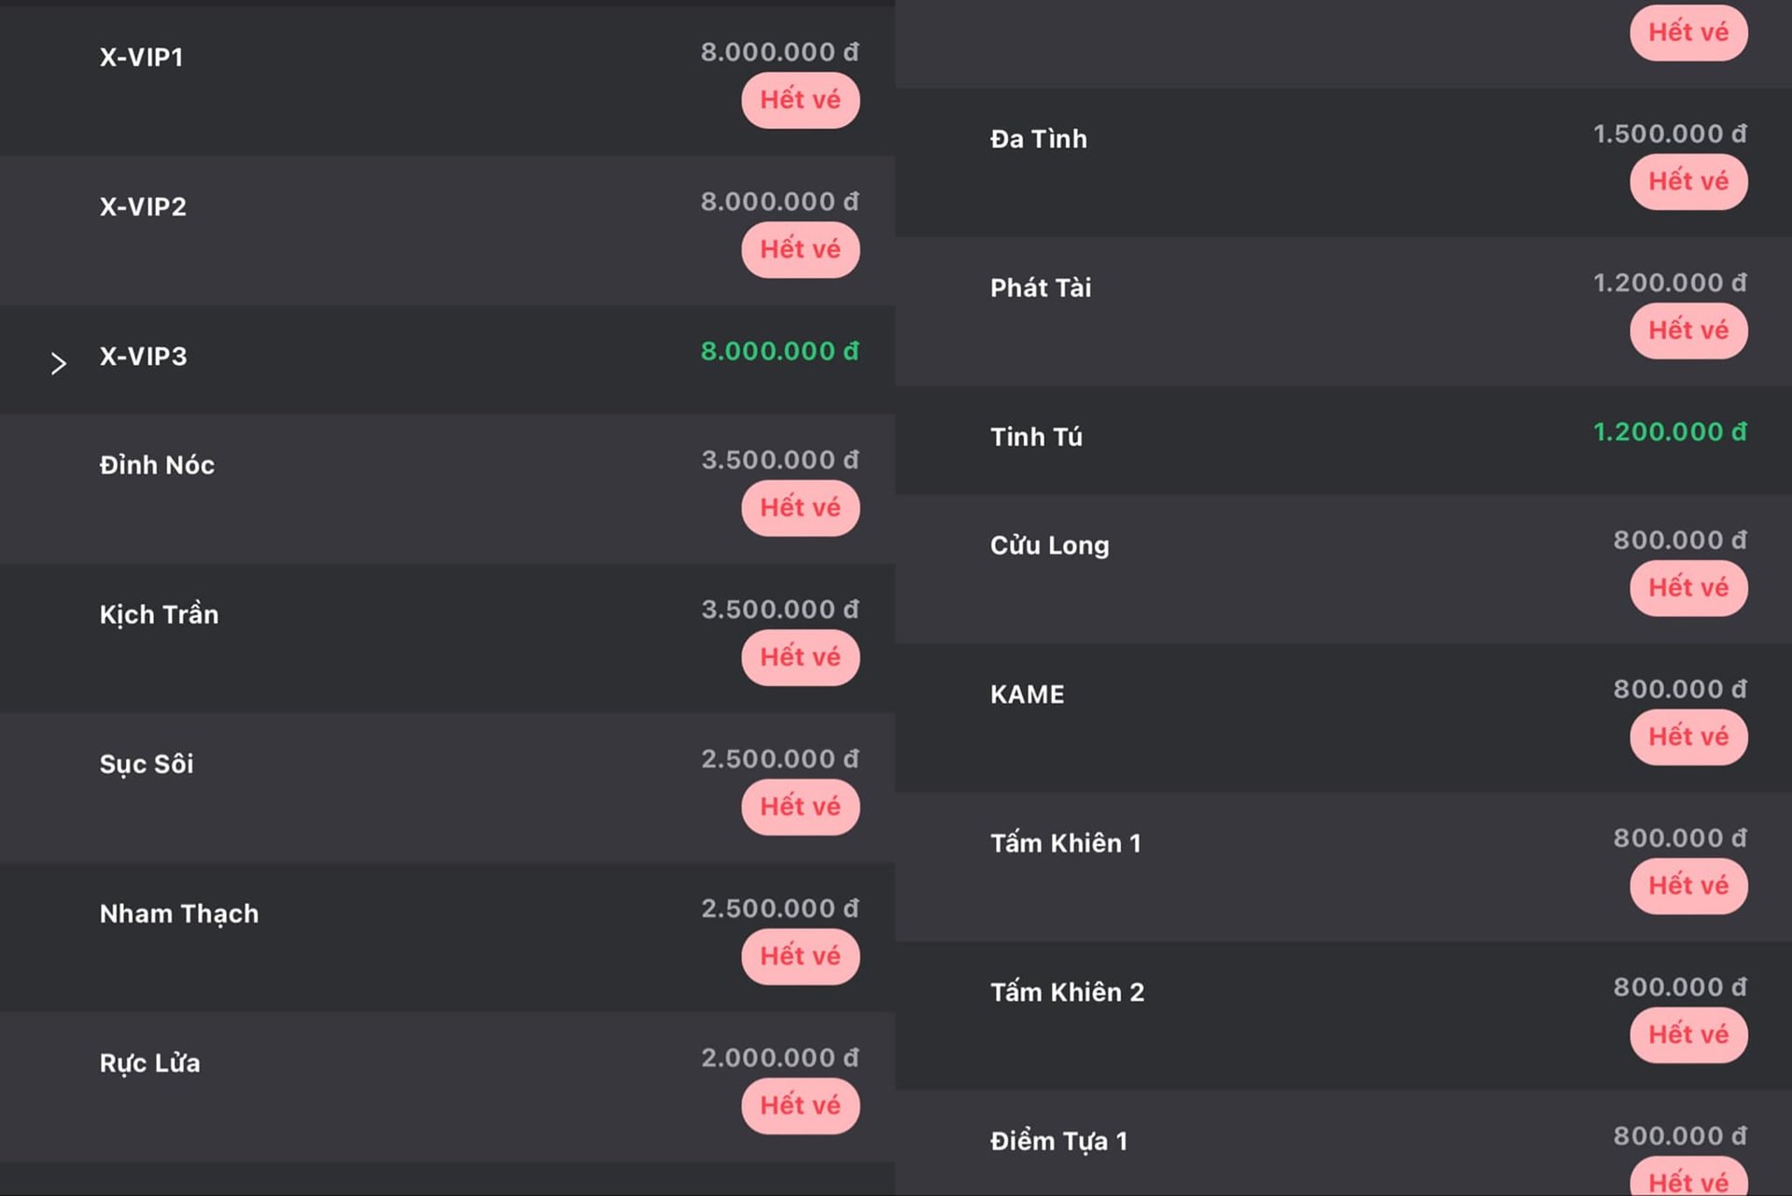This screenshot has width=1792, height=1196.
Task: Click the Hết vé badge for Cửu Long
Action: [x=1688, y=588]
